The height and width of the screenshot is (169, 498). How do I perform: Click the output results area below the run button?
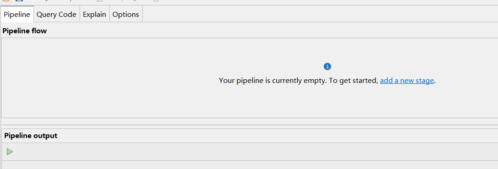[x=250, y=165]
